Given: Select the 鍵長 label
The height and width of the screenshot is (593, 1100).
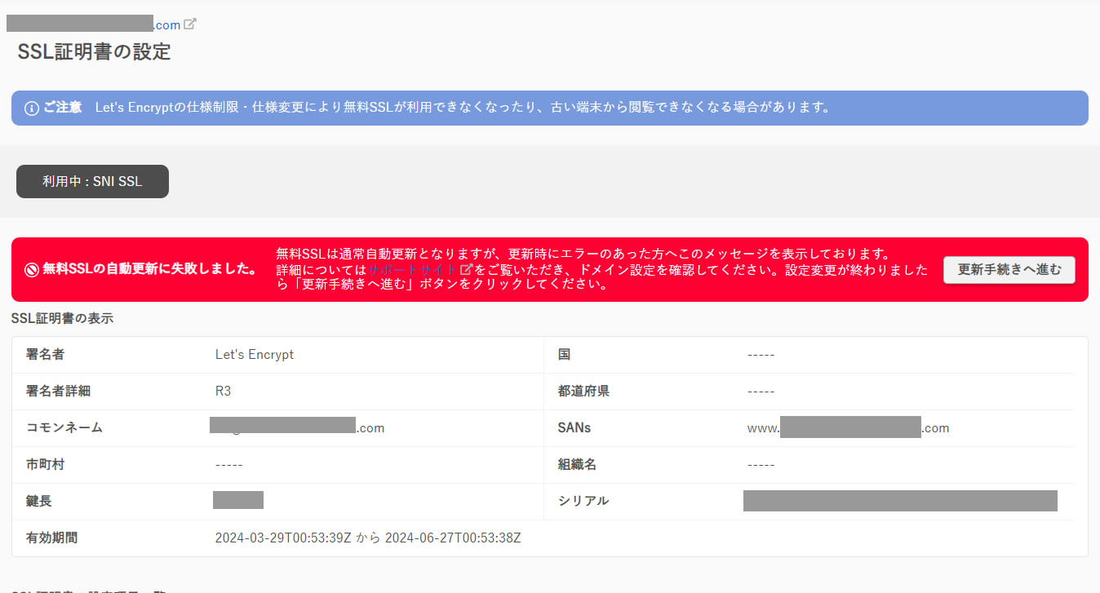Looking at the screenshot, I should click(38, 501).
